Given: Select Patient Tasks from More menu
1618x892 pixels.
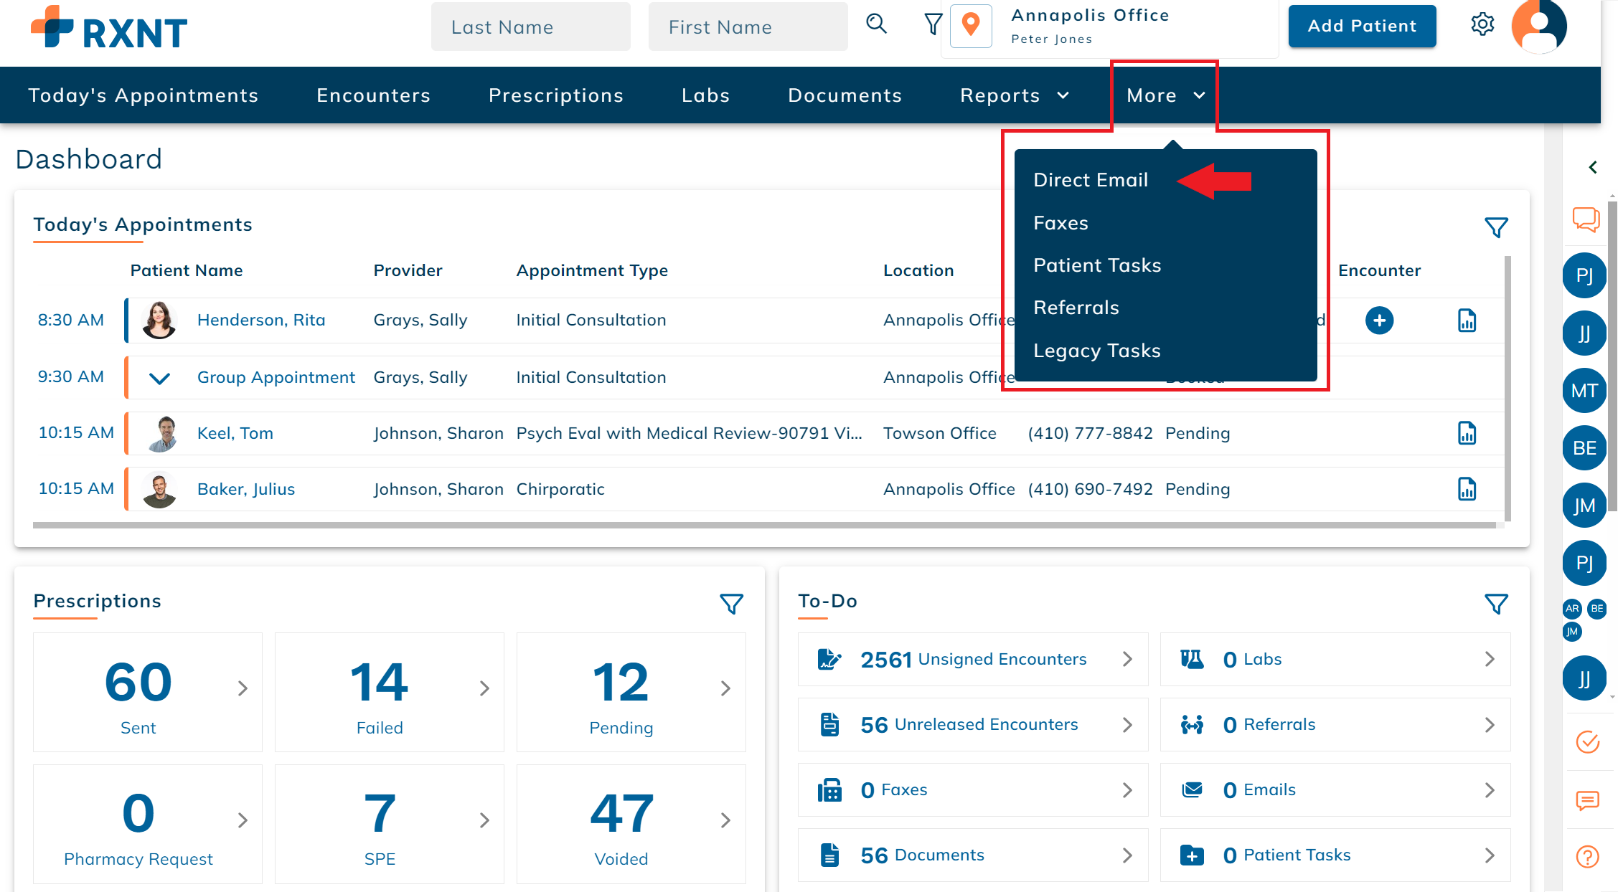Looking at the screenshot, I should coord(1097,265).
